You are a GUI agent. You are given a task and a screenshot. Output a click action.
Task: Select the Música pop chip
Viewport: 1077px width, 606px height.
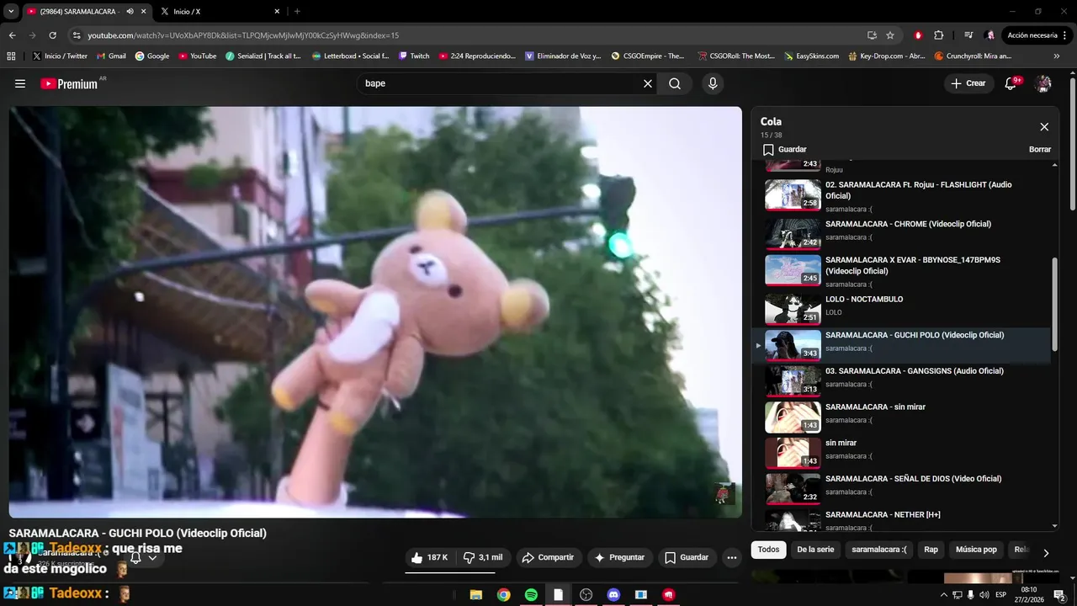pyautogui.click(x=976, y=550)
